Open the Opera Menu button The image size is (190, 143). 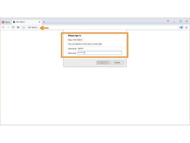coord(6,22)
